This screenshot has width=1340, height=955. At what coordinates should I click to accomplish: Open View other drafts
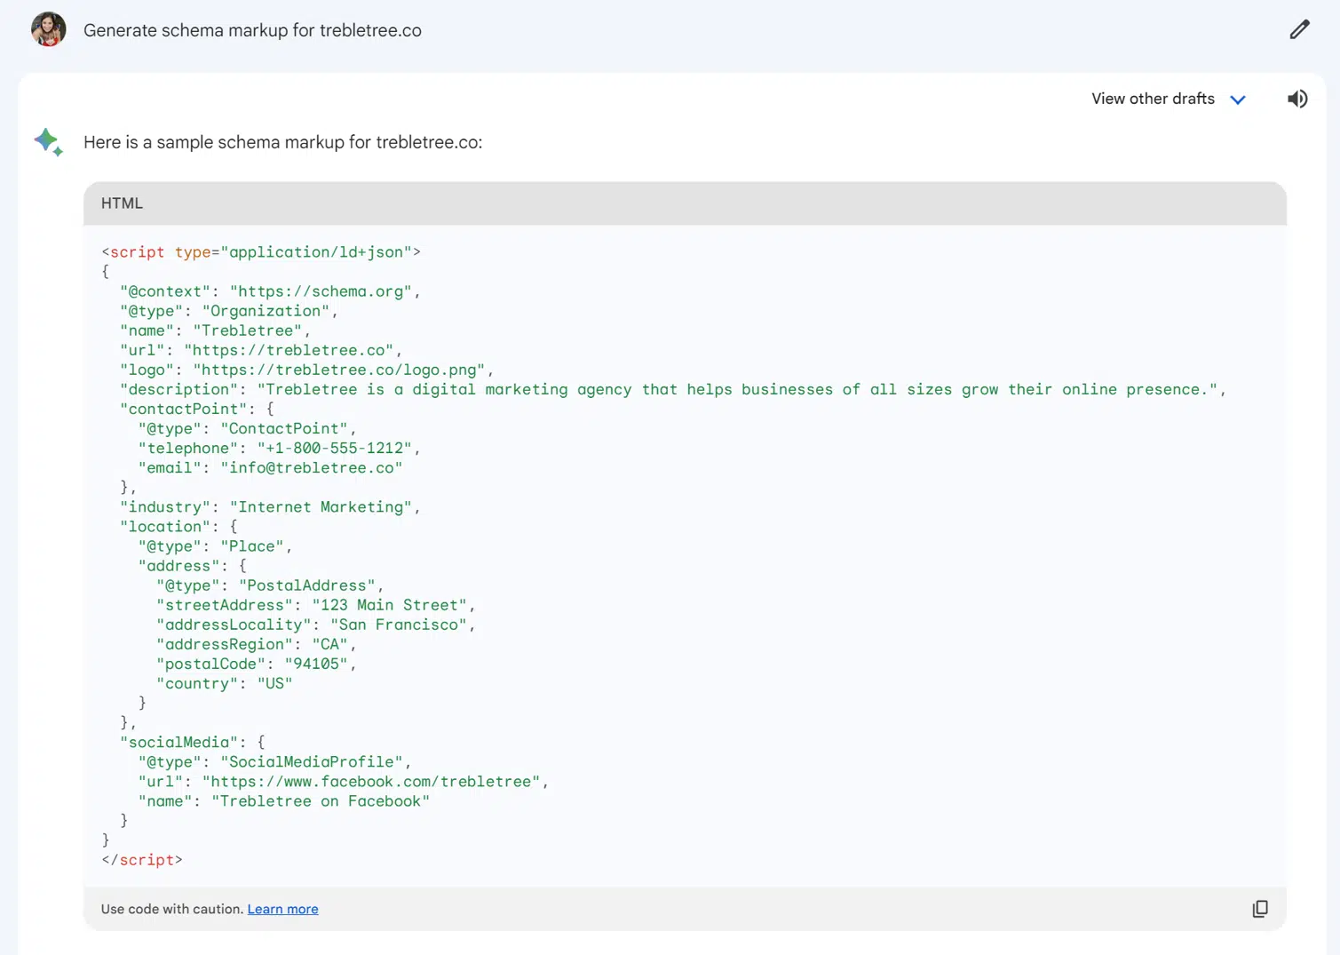point(1153,99)
